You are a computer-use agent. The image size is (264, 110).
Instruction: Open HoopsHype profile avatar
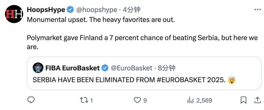14,14
